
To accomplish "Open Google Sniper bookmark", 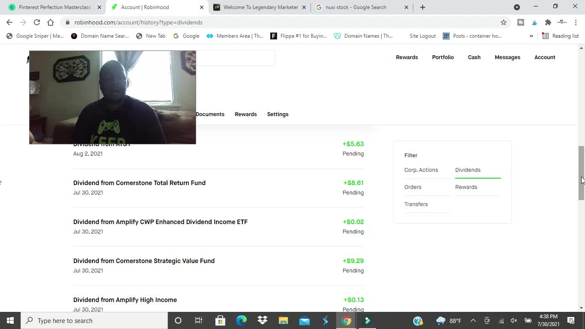I will [35, 36].
